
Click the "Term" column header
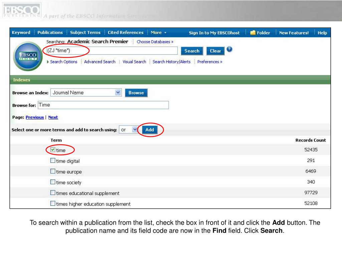click(56, 140)
